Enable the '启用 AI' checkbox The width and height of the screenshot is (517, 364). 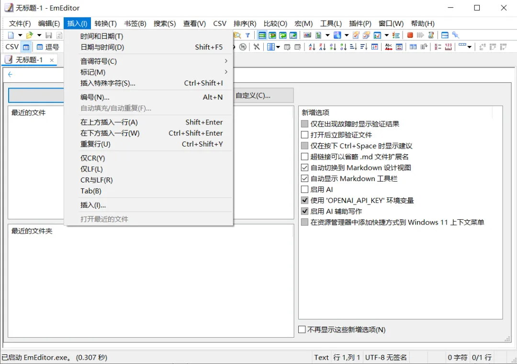pyautogui.click(x=304, y=190)
